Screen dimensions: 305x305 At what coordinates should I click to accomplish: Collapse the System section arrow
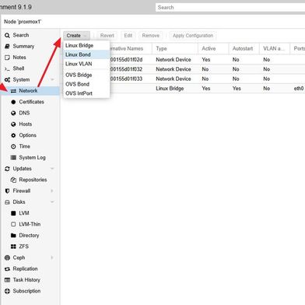pos(52,79)
